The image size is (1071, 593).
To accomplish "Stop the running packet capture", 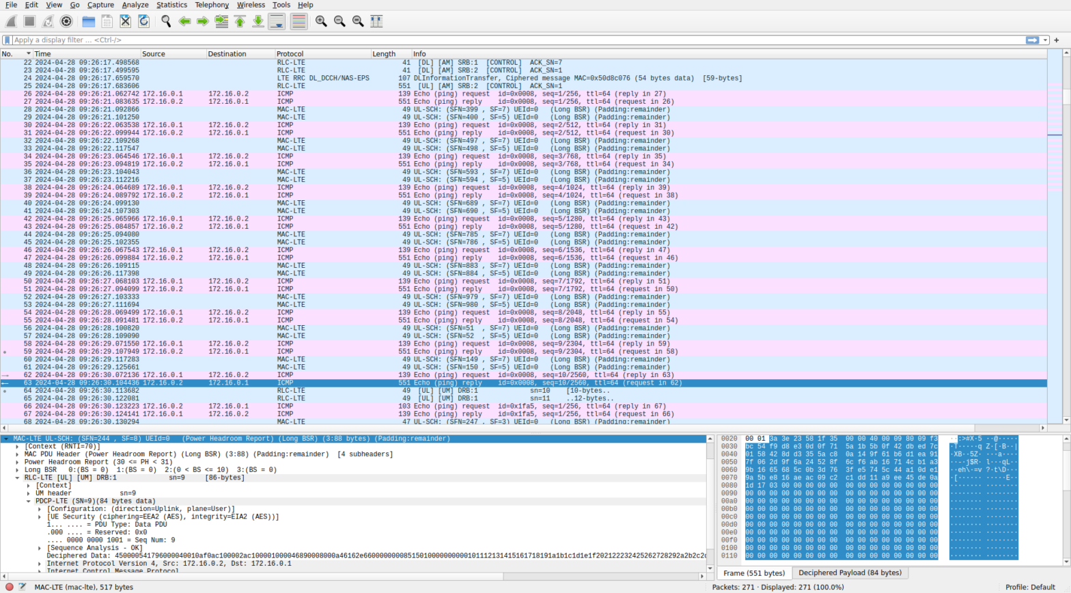I will coord(29,21).
